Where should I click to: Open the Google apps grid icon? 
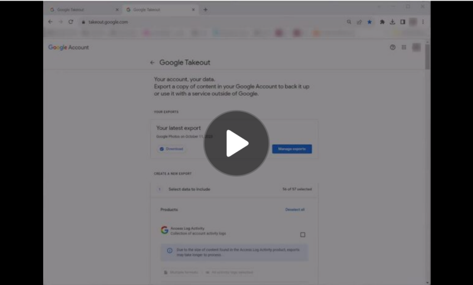point(404,47)
